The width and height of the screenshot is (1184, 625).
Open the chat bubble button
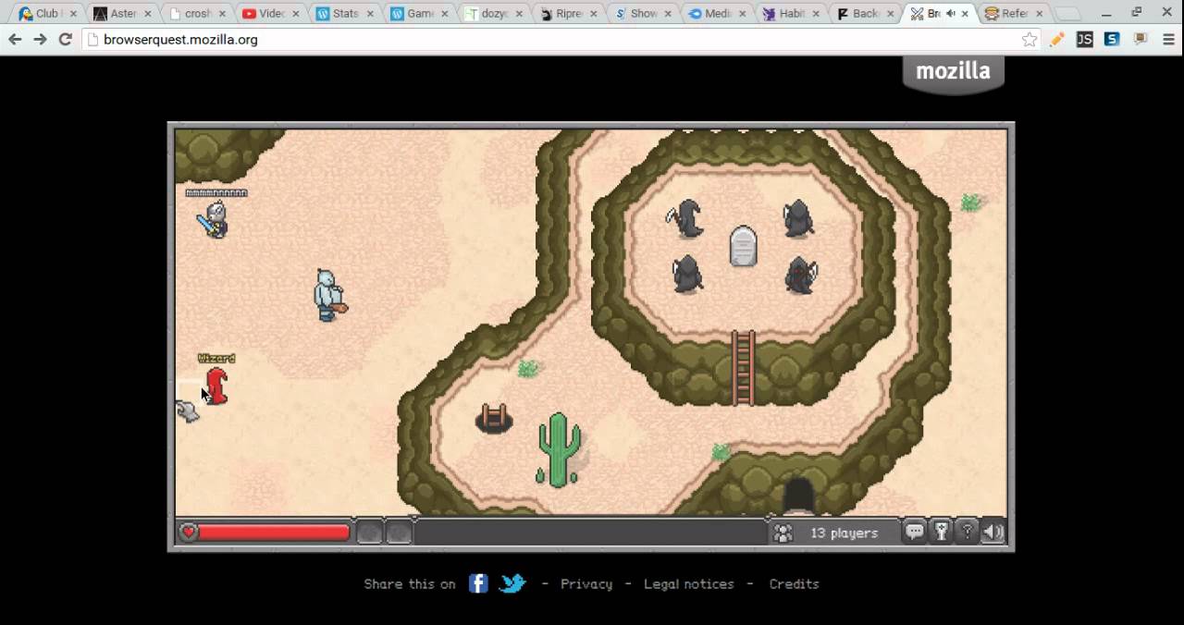point(915,532)
